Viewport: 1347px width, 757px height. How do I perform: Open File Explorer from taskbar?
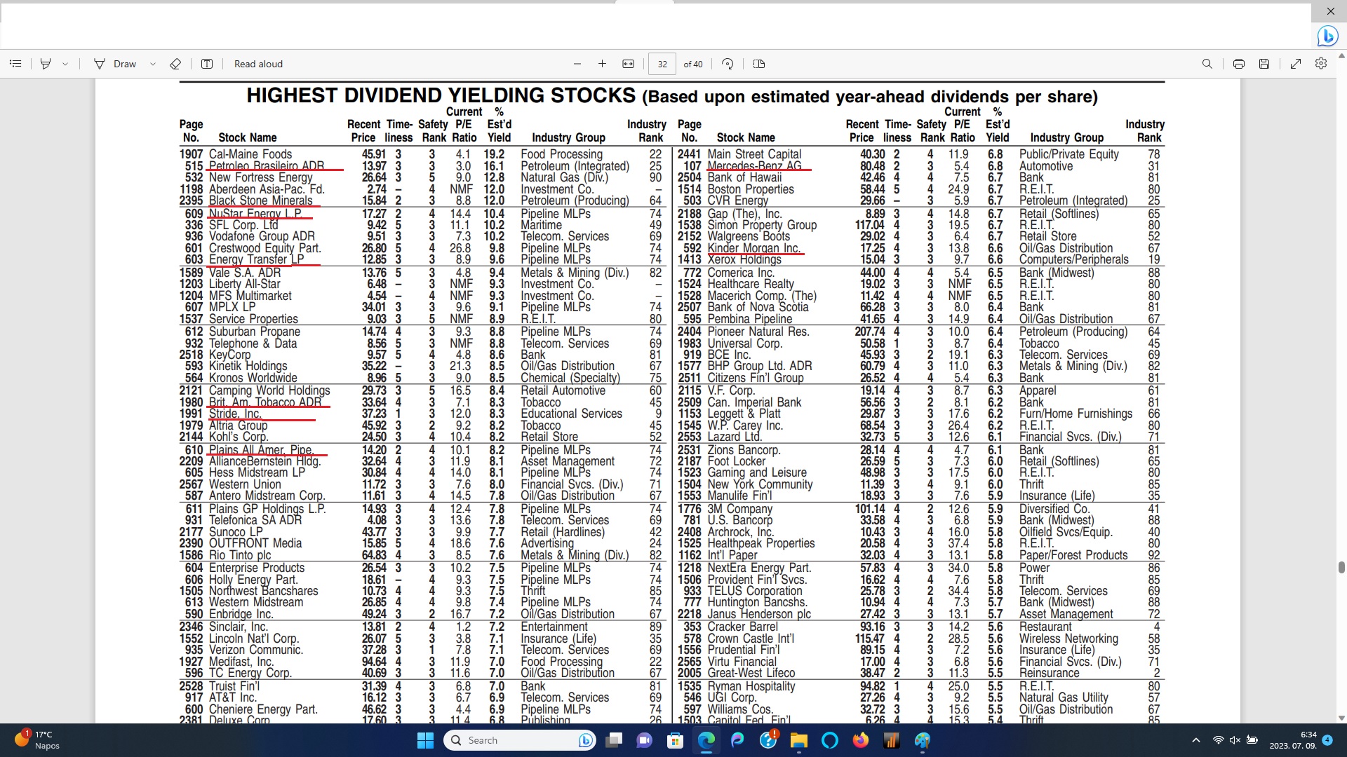(x=799, y=740)
